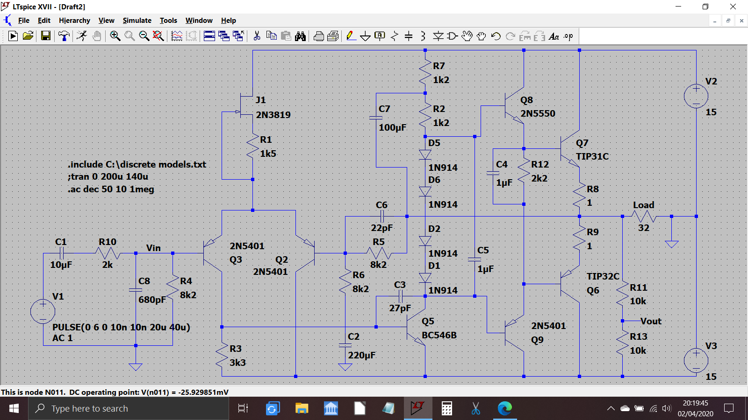The height and width of the screenshot is (420, 748).
Task: Click the Print icon
Action: pos(318,36)
